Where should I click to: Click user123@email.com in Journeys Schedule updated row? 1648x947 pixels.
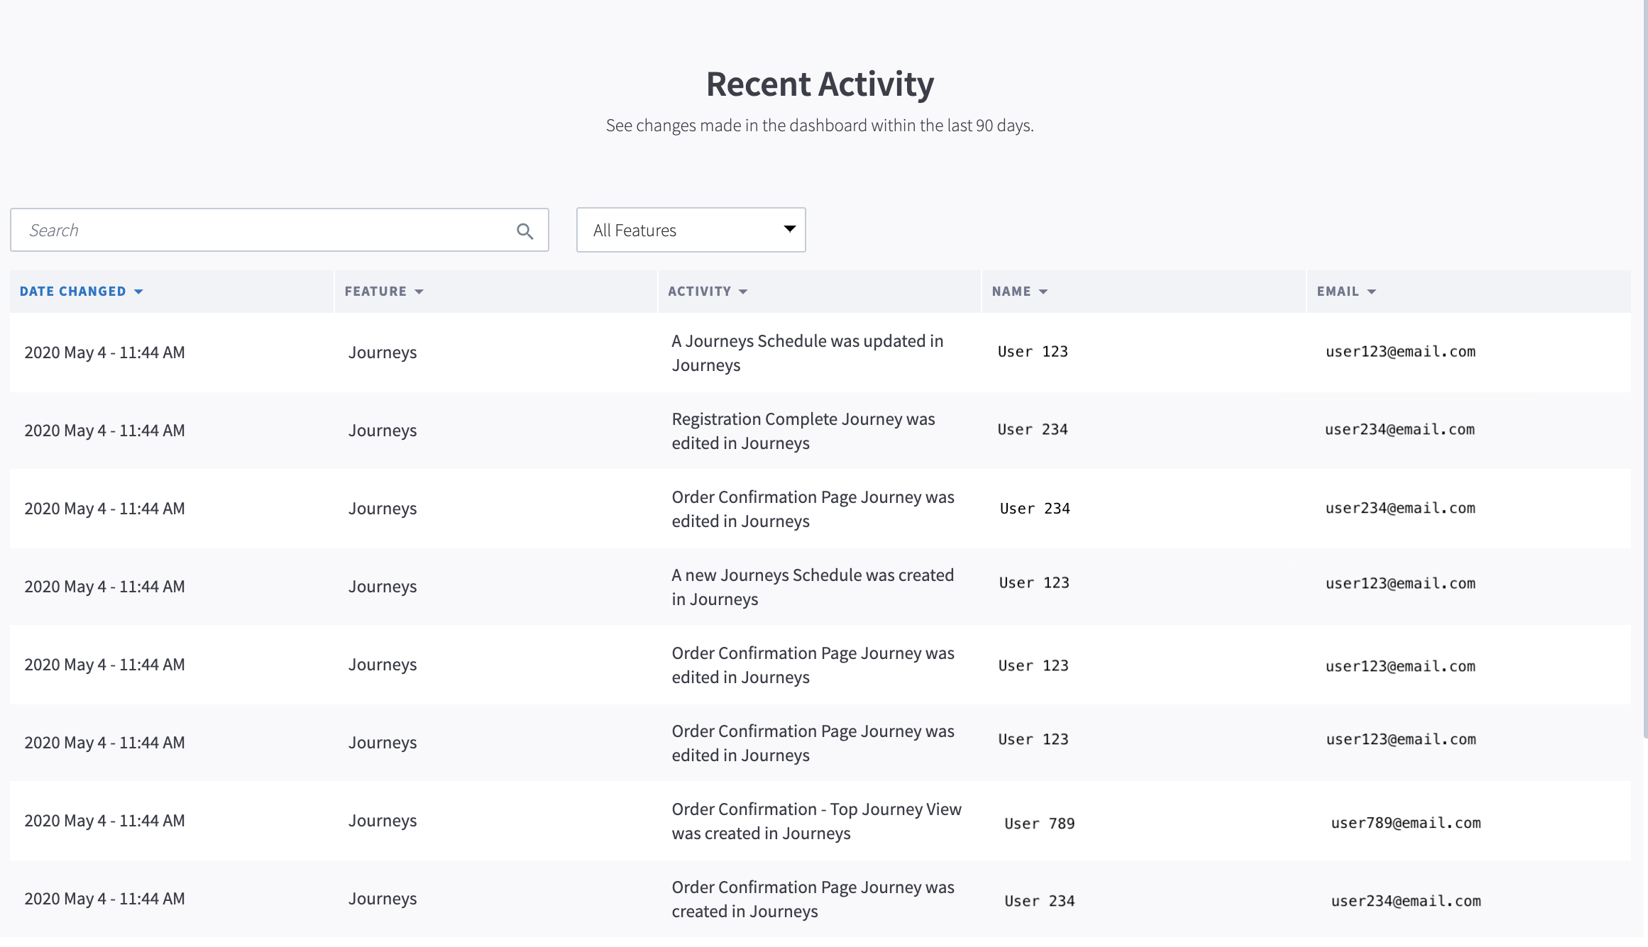pos(1400,352)
